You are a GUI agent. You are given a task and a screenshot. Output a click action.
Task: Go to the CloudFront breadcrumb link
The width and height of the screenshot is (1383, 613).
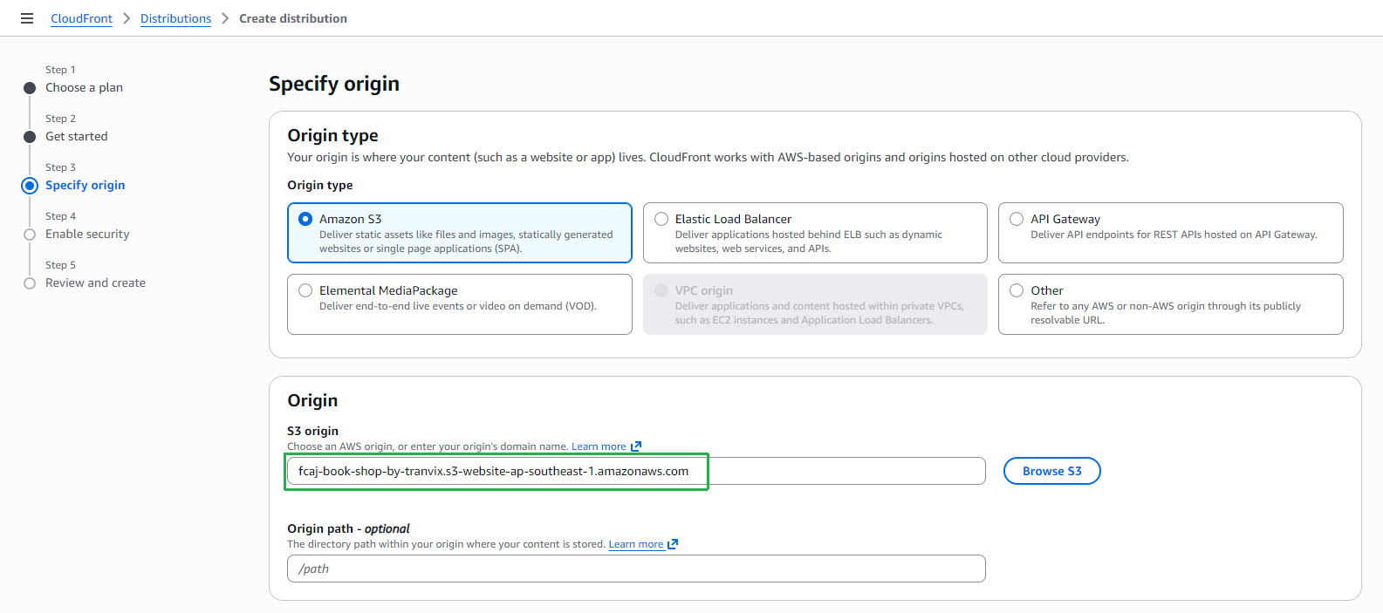pyautogui.click(x=81, y=18)
